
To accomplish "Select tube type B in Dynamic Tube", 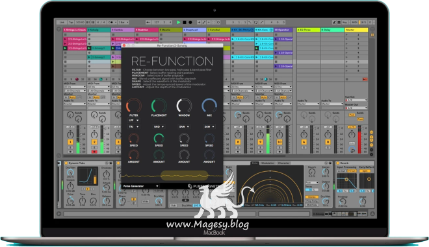I will [x=88, y=189].
